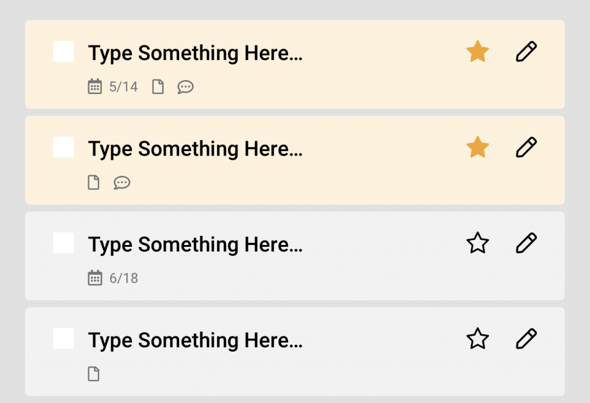Remove the star from the second highlighted task

click(477, 148)
